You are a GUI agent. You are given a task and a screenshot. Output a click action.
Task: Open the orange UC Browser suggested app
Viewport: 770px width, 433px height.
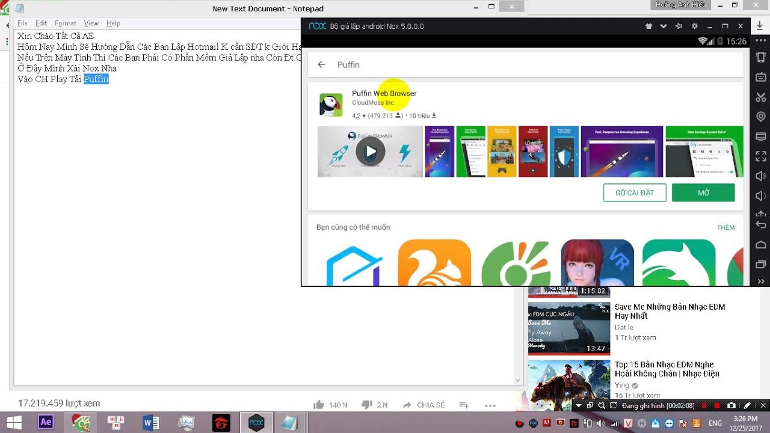(434, 262)
